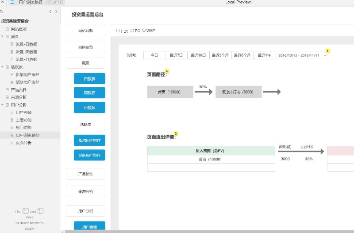Click page icon beside 用户画像 in tree

click(12, 113)
